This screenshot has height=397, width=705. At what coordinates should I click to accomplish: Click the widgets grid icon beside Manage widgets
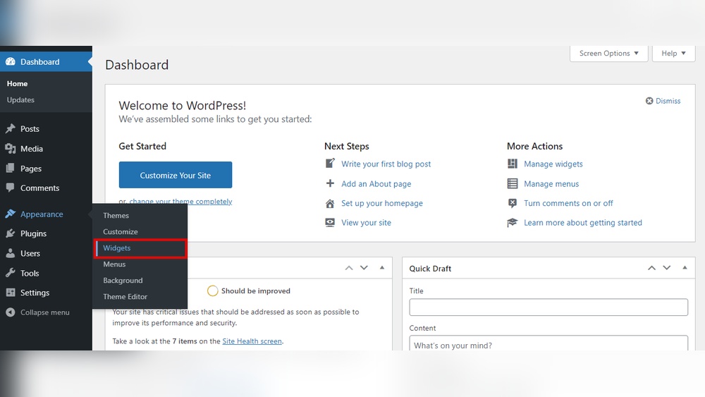513,164
